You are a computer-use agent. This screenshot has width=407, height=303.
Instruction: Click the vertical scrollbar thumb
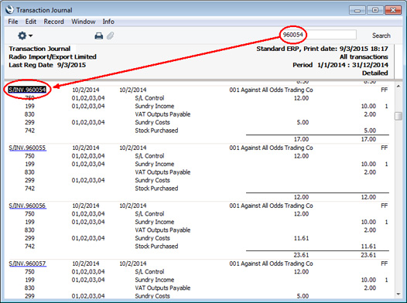[x=398, y=116]
